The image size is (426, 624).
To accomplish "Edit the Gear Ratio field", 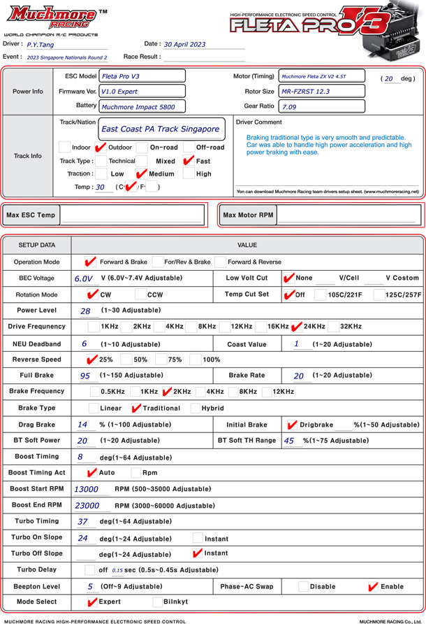I will (x=321, y=106).
